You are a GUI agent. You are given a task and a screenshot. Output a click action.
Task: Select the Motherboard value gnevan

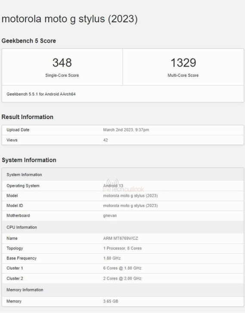click(x=110, y=216)
